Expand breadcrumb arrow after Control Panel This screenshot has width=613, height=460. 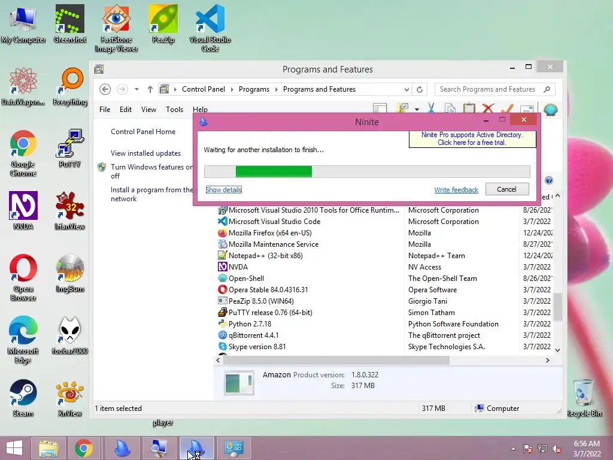tap(232, 89)
